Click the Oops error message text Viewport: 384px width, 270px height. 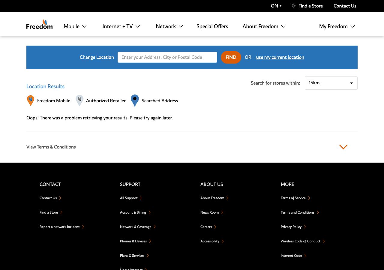(x=100, y=118)
